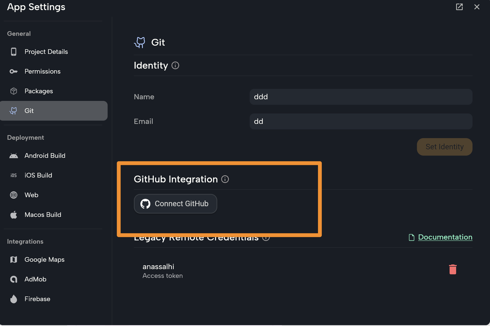The height and width of the screenshot is (326, 490).
Task: Click the GitHub Integration info icon
Action: (225, 179)
